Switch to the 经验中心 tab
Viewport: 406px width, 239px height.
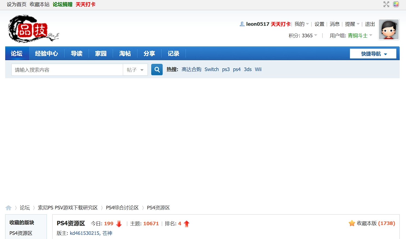pos(46,54)
